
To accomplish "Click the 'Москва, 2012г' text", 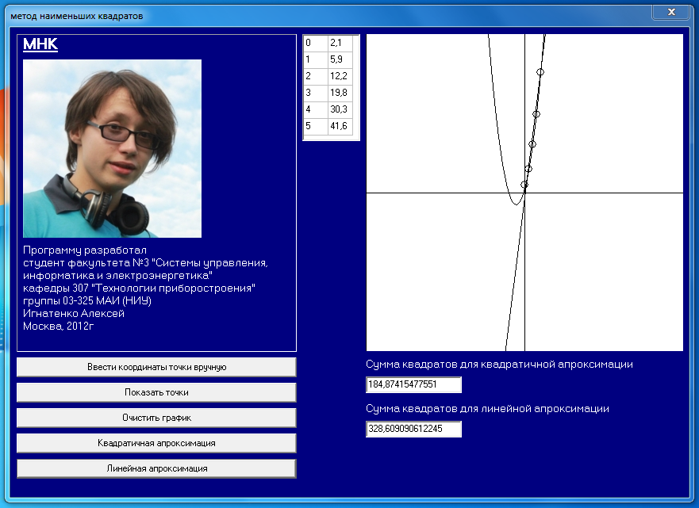I will pos(58,327).
